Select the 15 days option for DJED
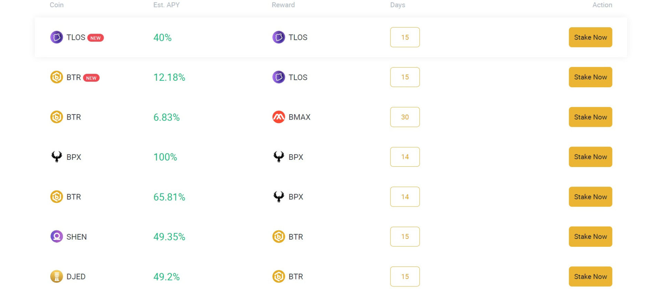Screen dimensions: 662x297 [x=405, y=276]
